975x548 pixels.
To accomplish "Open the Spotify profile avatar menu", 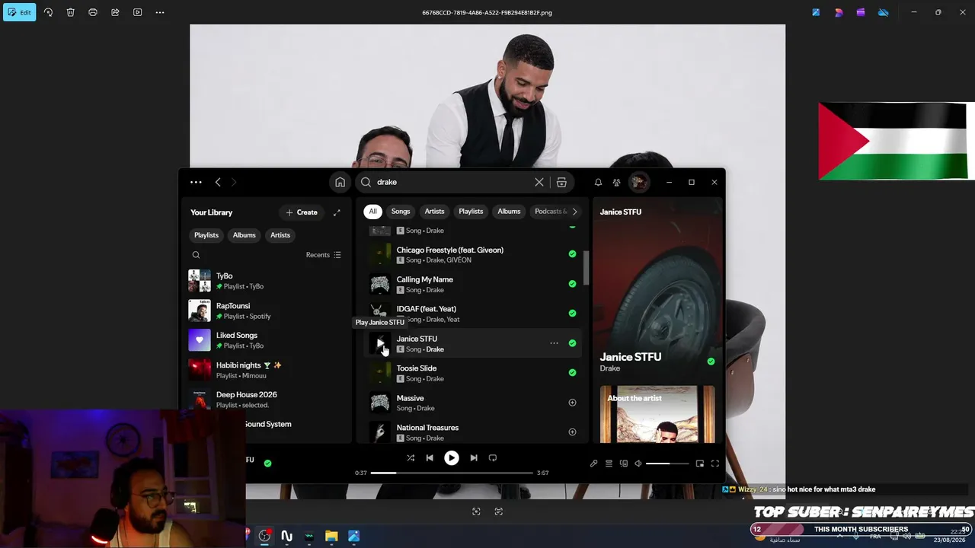I will click(x=638, y=183).
